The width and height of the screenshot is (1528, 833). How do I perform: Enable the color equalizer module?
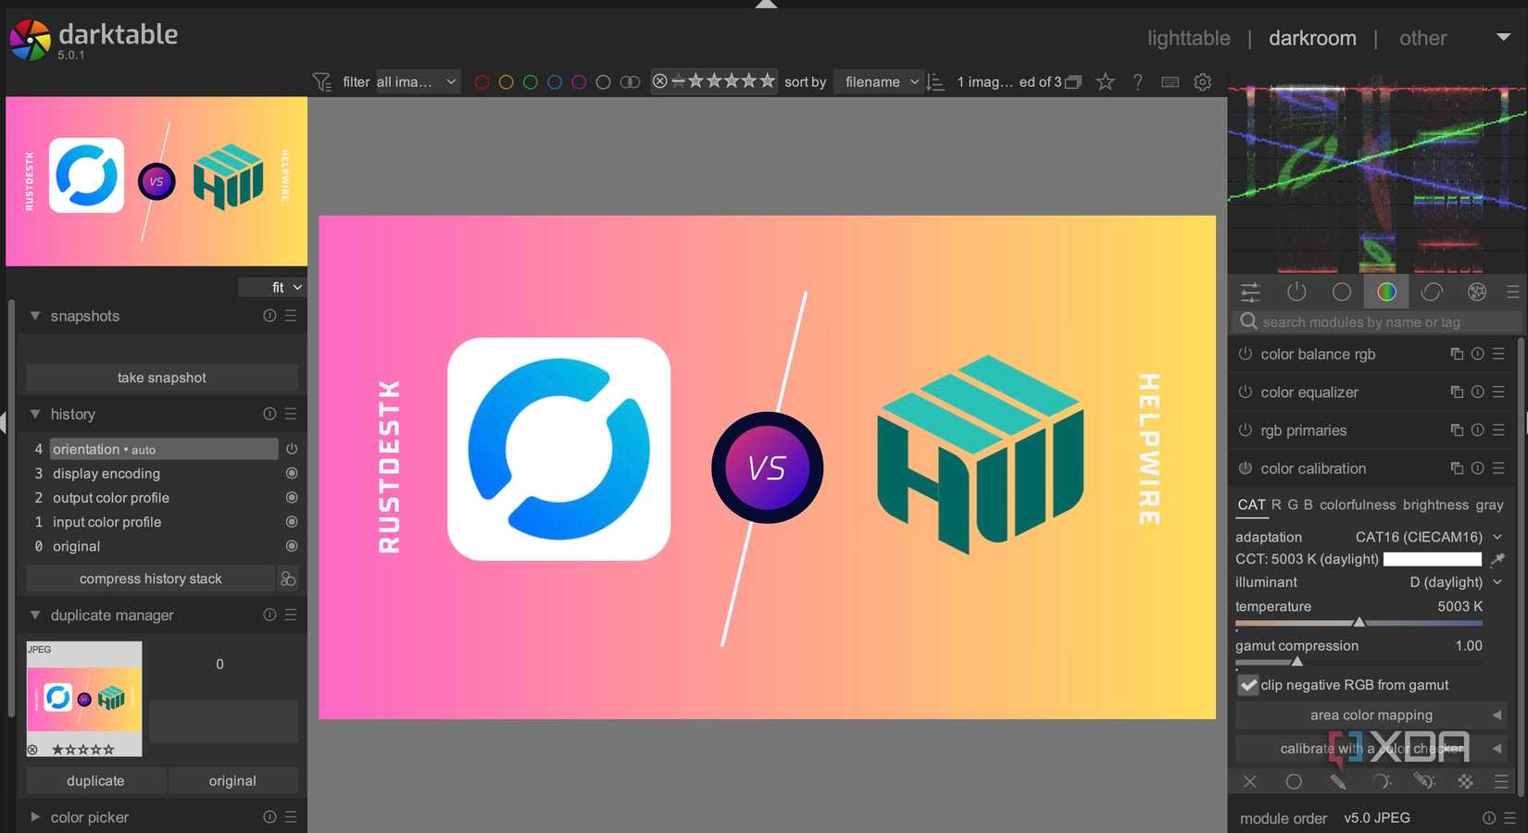click(1245, 392)
